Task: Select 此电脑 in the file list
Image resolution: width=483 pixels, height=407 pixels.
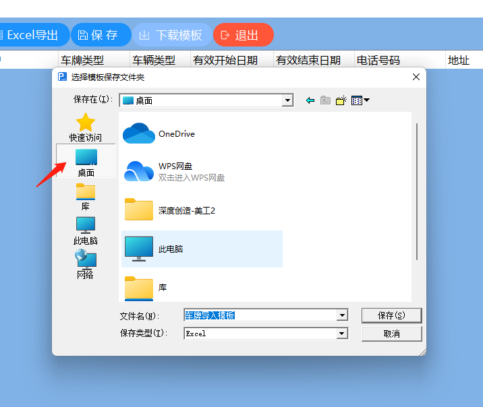Action: pos(202,249)
